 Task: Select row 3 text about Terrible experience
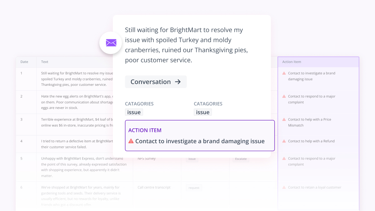[x=77, y=122]
